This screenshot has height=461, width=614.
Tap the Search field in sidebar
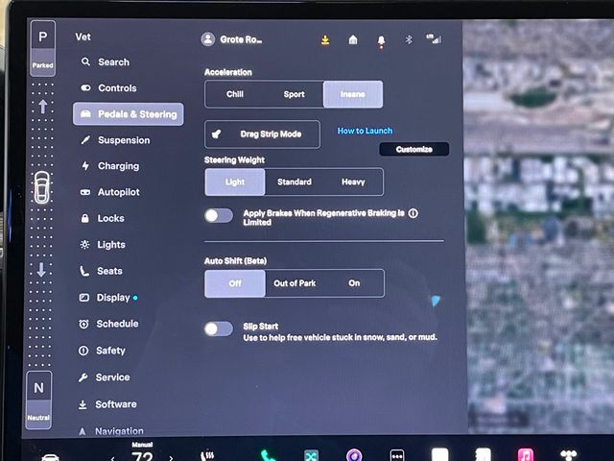pos(113,61)
